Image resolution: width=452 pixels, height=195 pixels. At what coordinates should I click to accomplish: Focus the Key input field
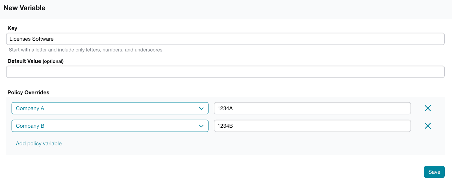pyautogui.click(x=225, y=39)
